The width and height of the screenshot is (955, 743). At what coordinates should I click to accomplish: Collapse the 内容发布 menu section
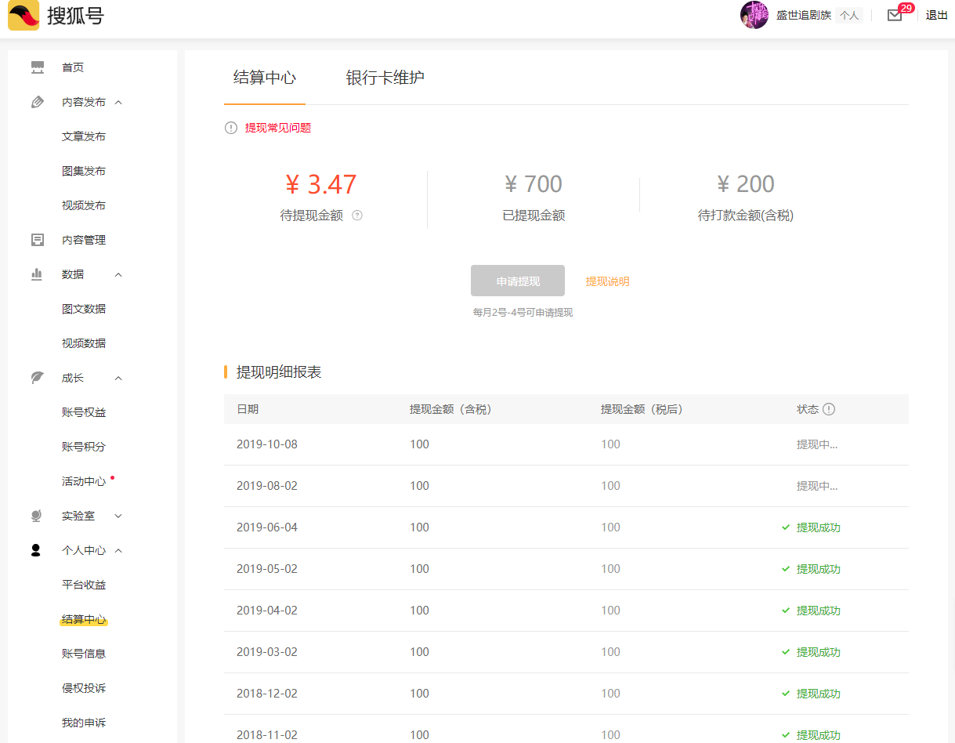tap(118, 102)
